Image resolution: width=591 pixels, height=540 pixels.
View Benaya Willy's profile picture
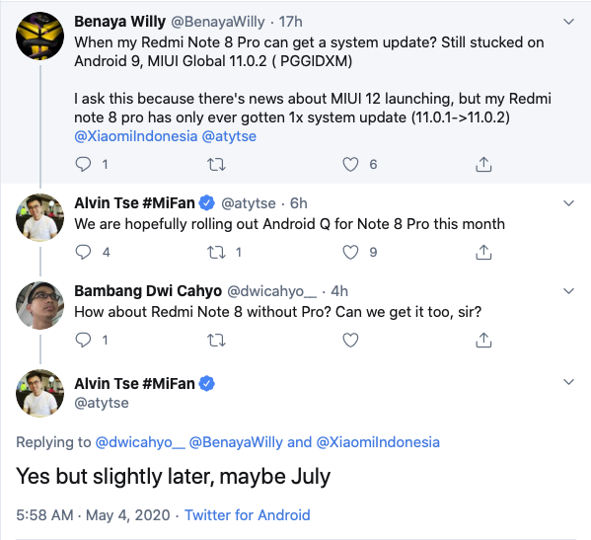(39, 36)
